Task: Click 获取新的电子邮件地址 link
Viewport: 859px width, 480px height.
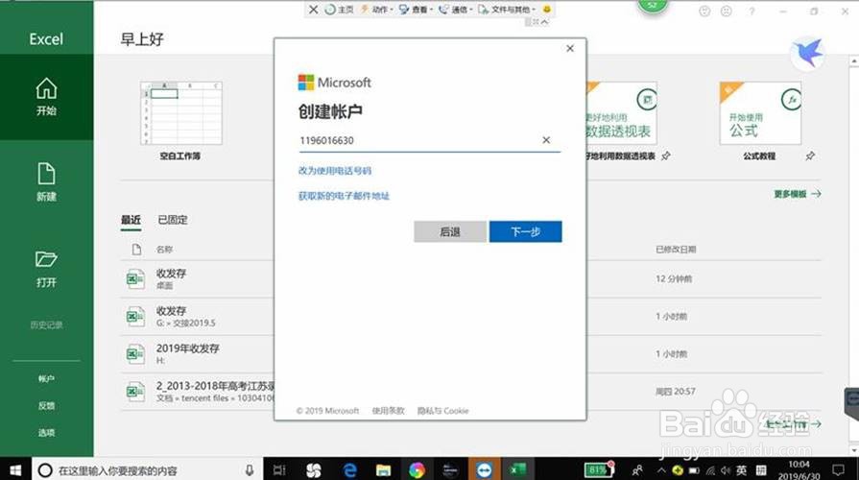Action: (x=344, y=196)
